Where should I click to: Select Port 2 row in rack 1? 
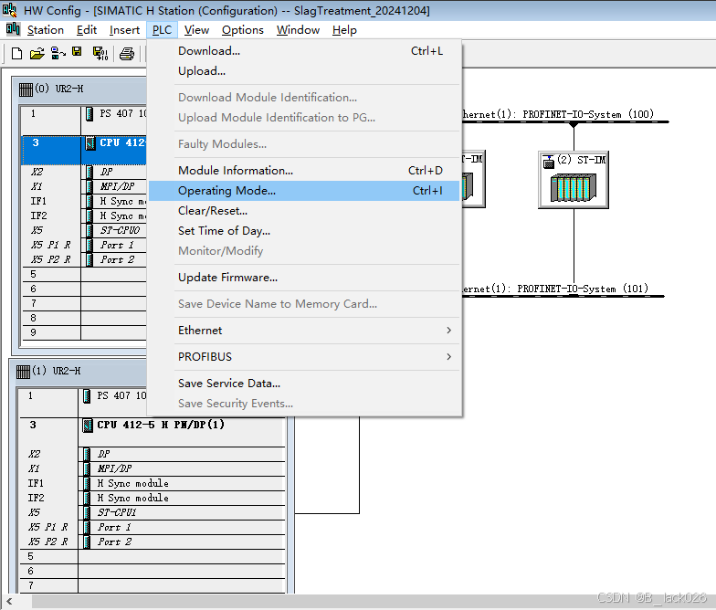(x=152, y=542)
